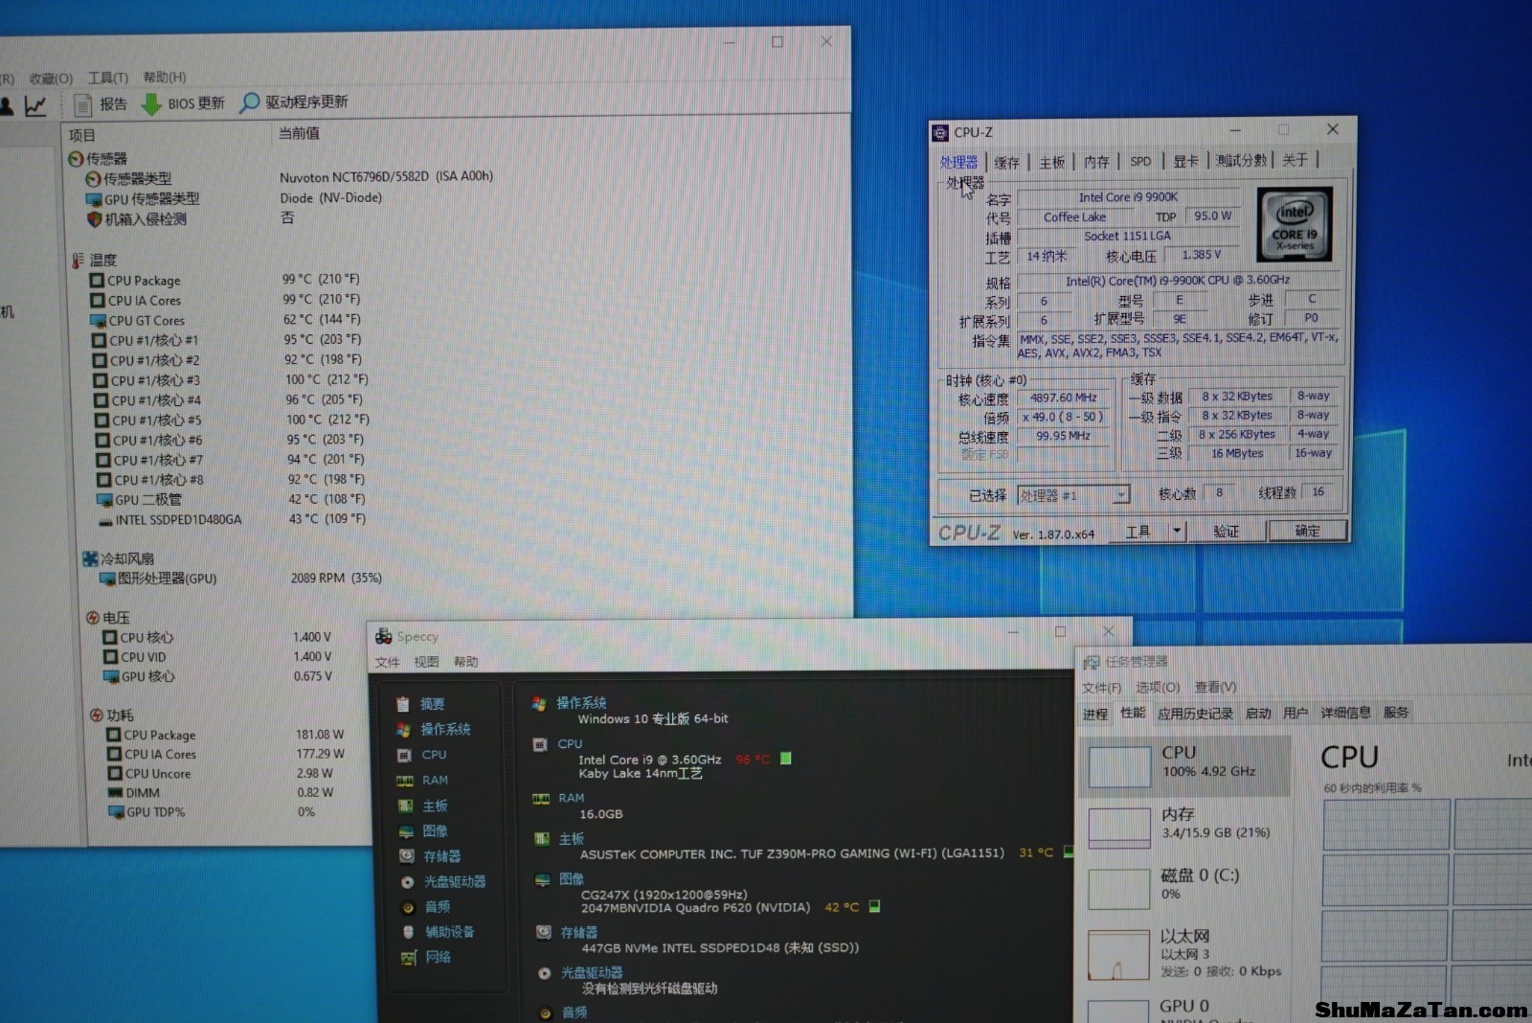Select the Speccy 摘要 summary sidebar icon
Image resolution: width=1532 pixels, height=1023 pixels.
pos(403,704)
